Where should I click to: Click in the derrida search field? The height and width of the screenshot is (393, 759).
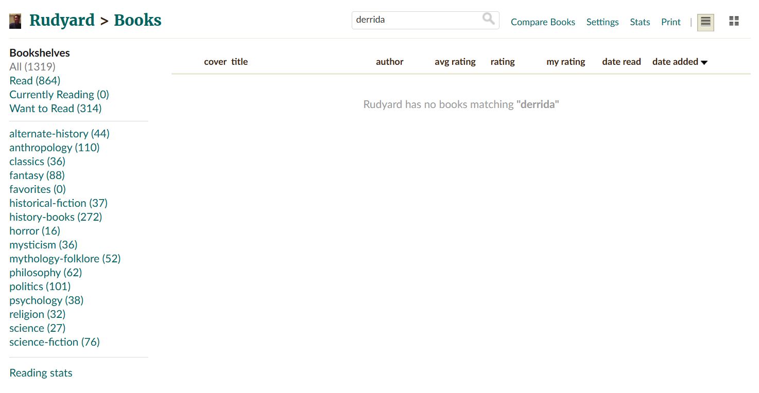(x=417, y=20)
